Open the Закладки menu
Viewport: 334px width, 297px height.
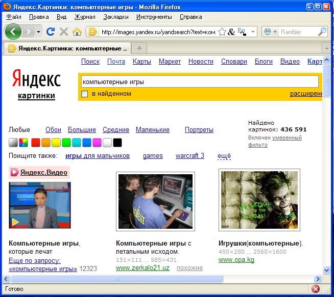pyautogui.click(x=115, y=17)
